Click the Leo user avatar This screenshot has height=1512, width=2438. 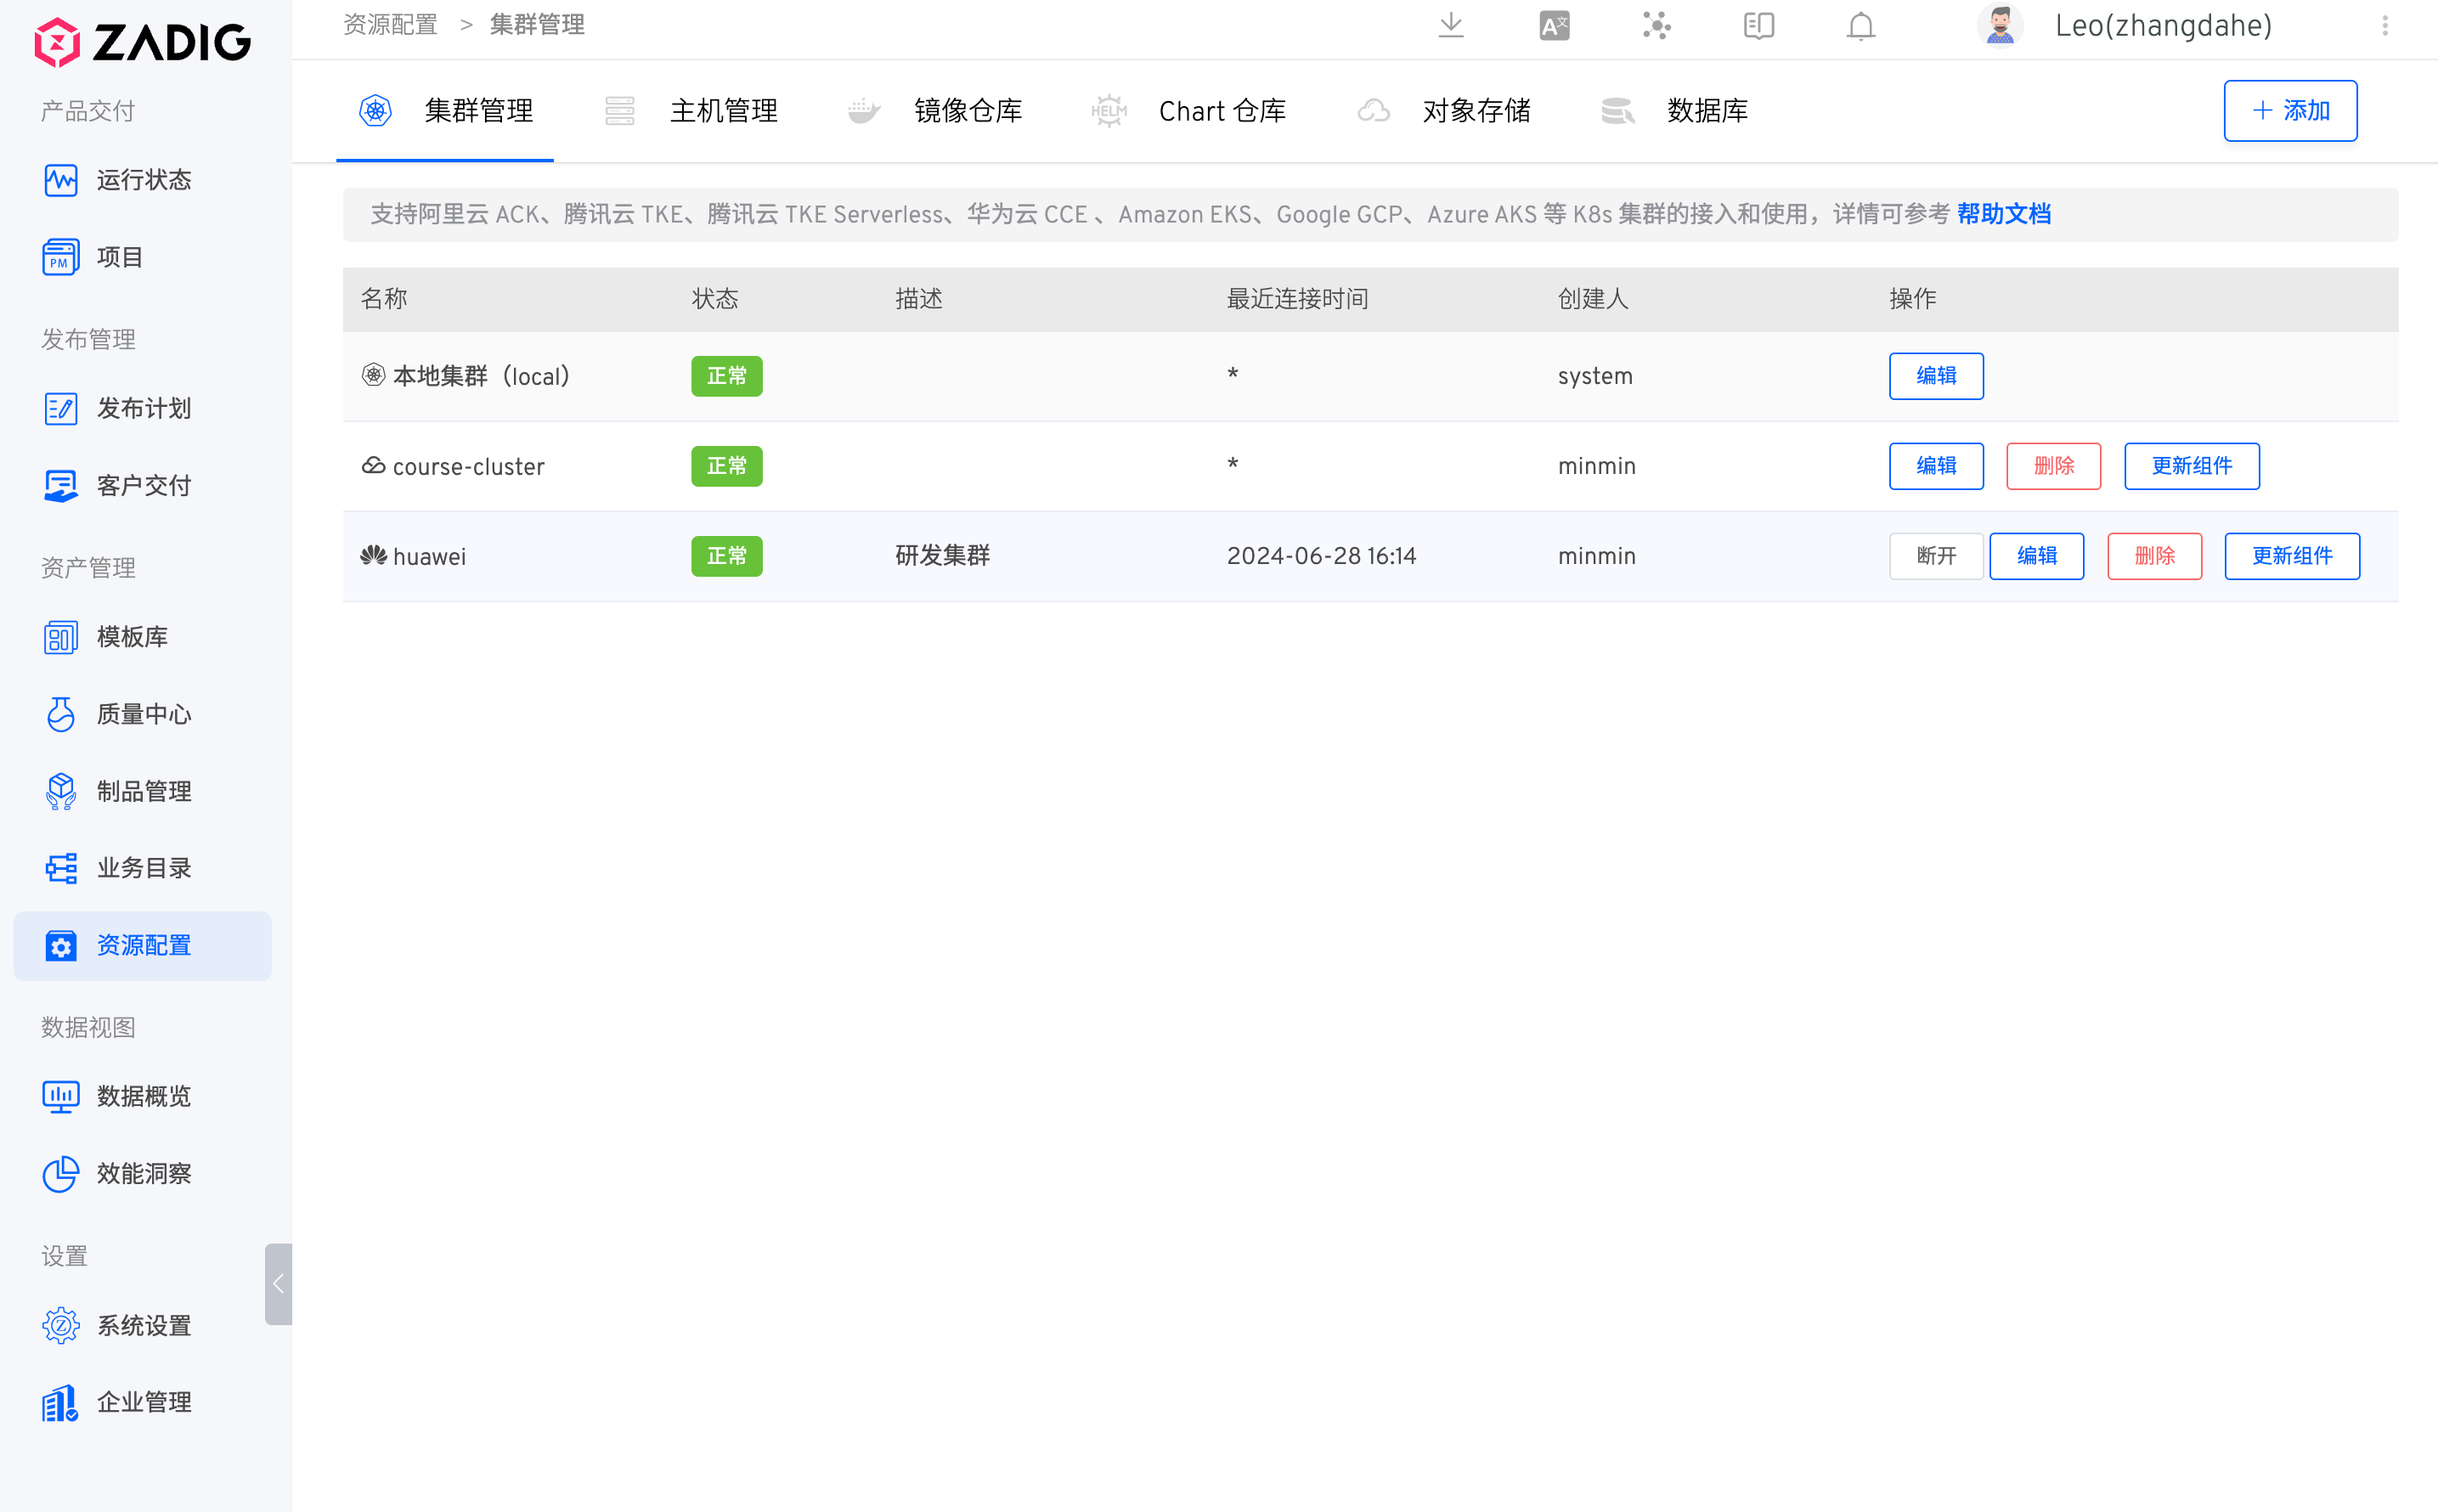2000,25
